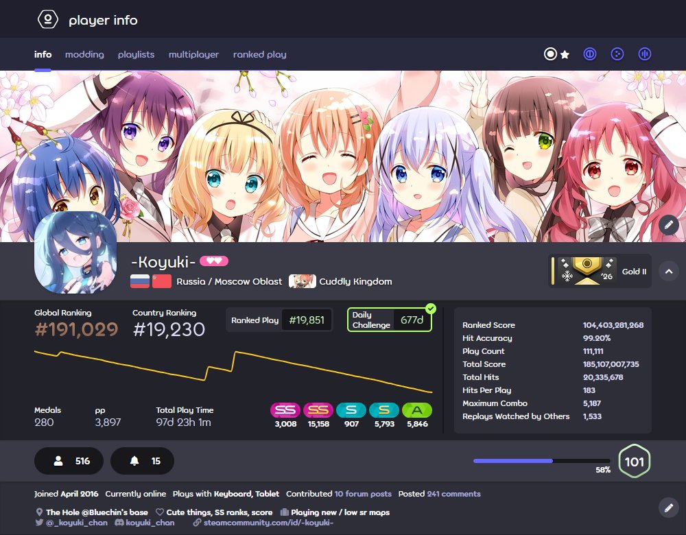Click the interests heart icon

click(160, 512)
